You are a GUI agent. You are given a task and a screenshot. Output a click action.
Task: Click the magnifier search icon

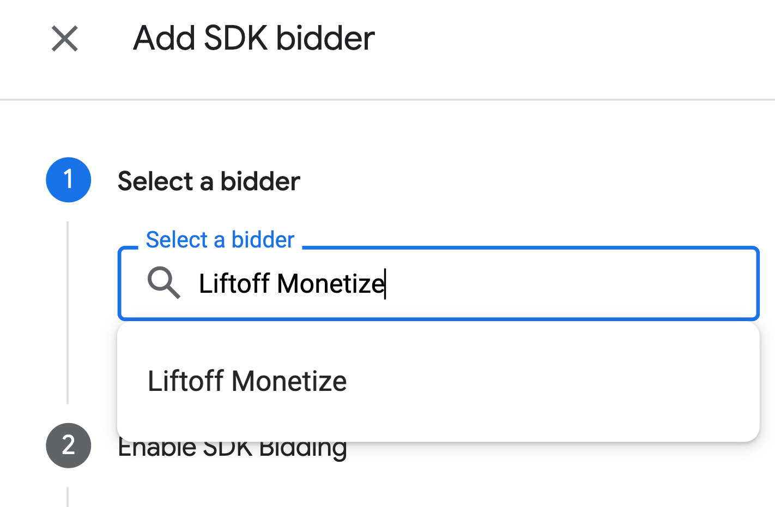click(164, 283)
